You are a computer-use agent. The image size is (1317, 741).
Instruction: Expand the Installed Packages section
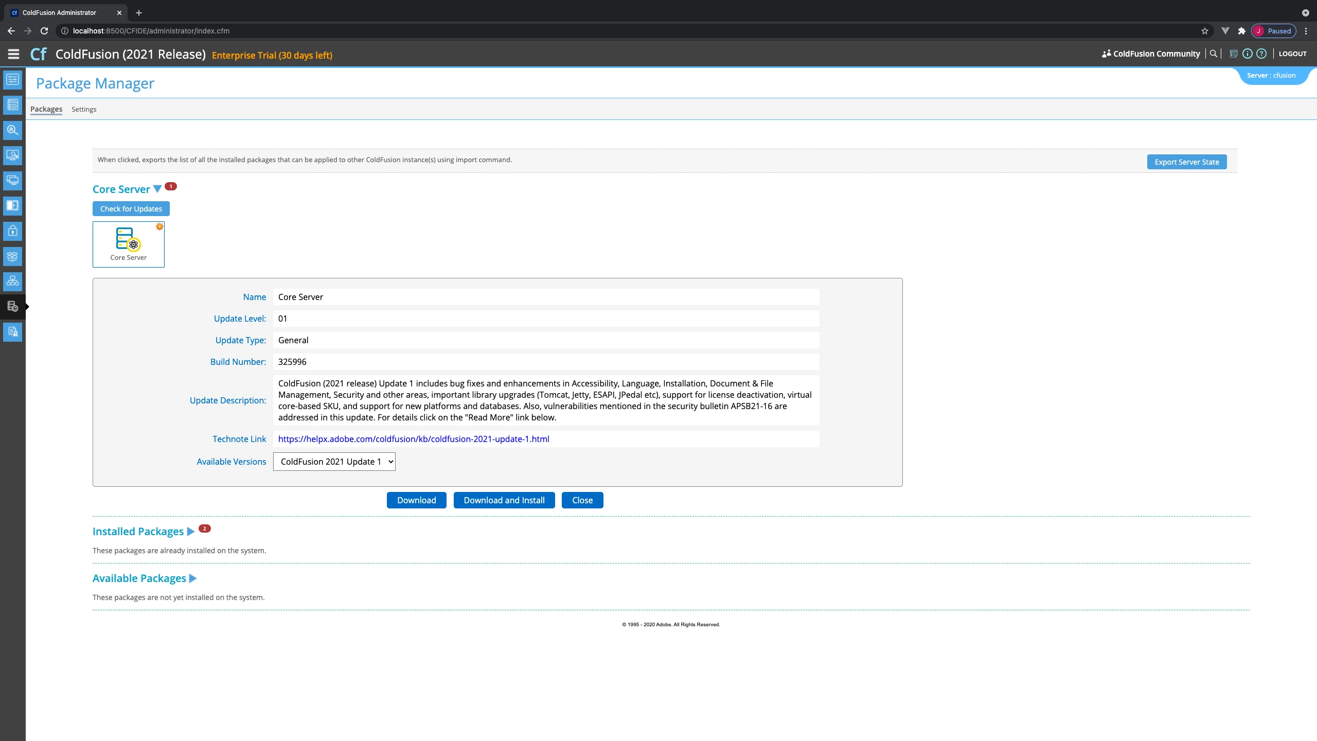coord(190,532)
